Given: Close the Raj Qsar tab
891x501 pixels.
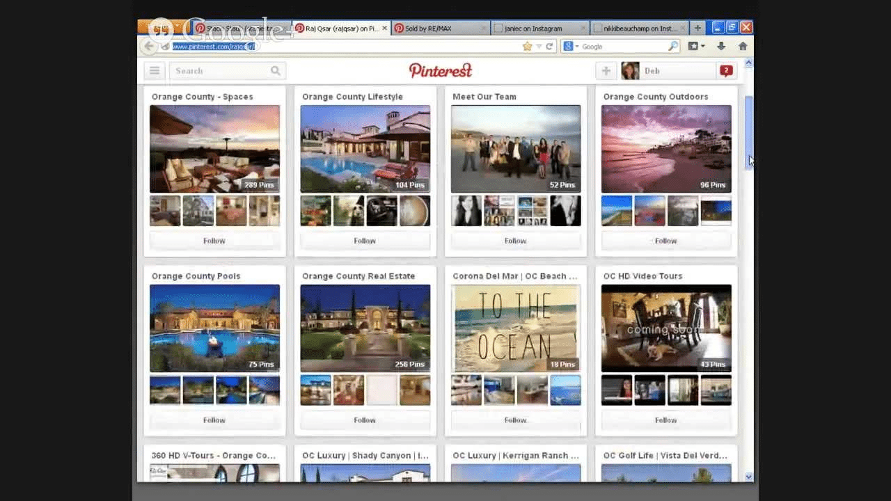Looking at the screenshot, I should [384, 29].
